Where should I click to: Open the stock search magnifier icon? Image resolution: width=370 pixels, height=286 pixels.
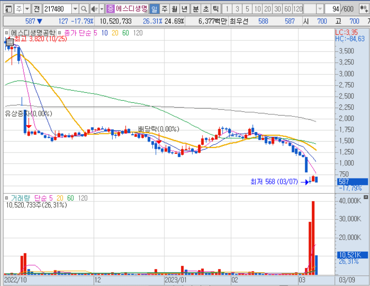(x=84, y=9)
